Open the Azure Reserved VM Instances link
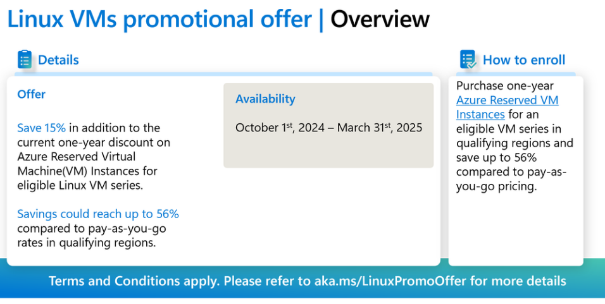 (x=507, y=107)
